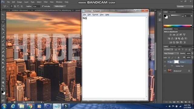Image resolution: width=194 pixels, height=109 pixels.
Task: Enable Subtract from selection mode
Action: point(18,6)
